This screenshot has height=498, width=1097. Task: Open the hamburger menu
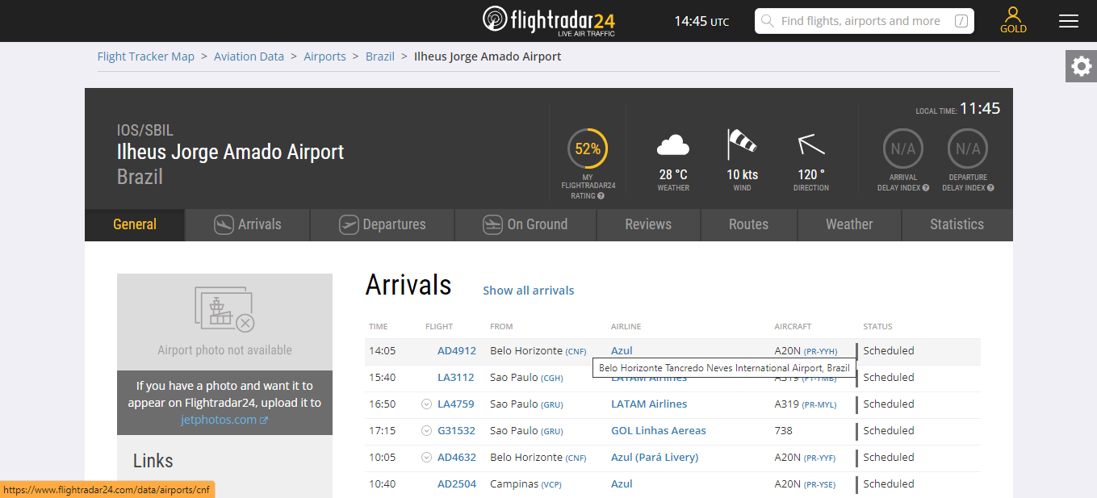point(1069,21)
